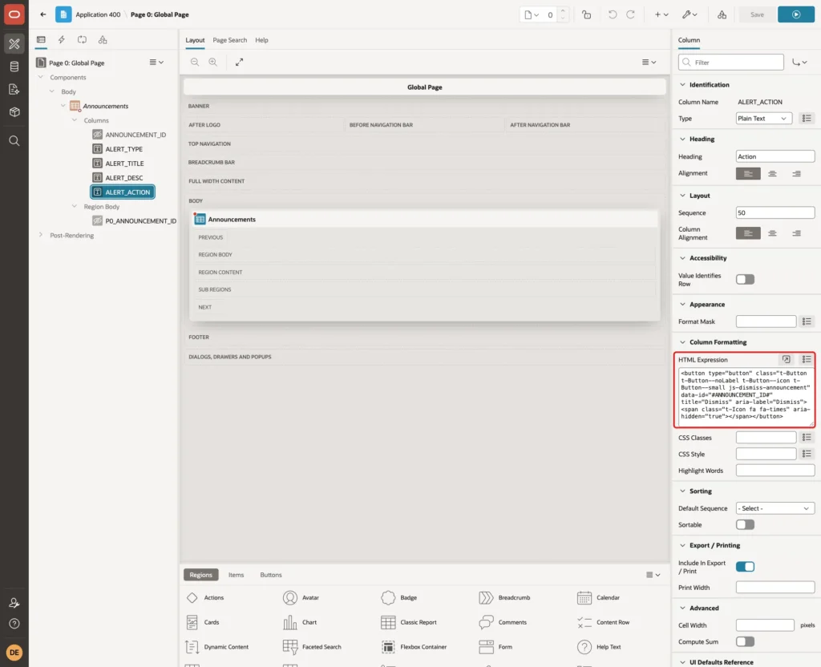821x667 pixels.
Task: Increment the page number stepper
Action: 563,11
